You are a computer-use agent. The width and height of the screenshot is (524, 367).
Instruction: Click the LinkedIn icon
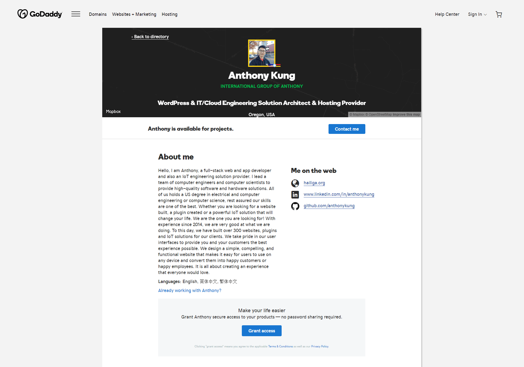coord(295,195)
